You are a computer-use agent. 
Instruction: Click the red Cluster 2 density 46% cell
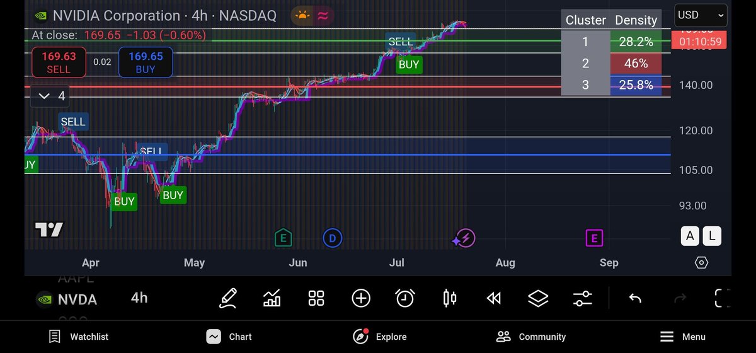coord(636,64)
